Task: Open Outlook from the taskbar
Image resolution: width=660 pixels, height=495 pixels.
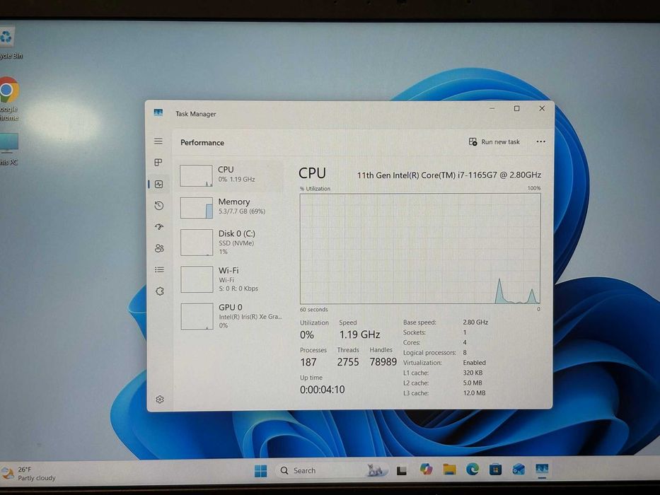Action: click(519, 470)
